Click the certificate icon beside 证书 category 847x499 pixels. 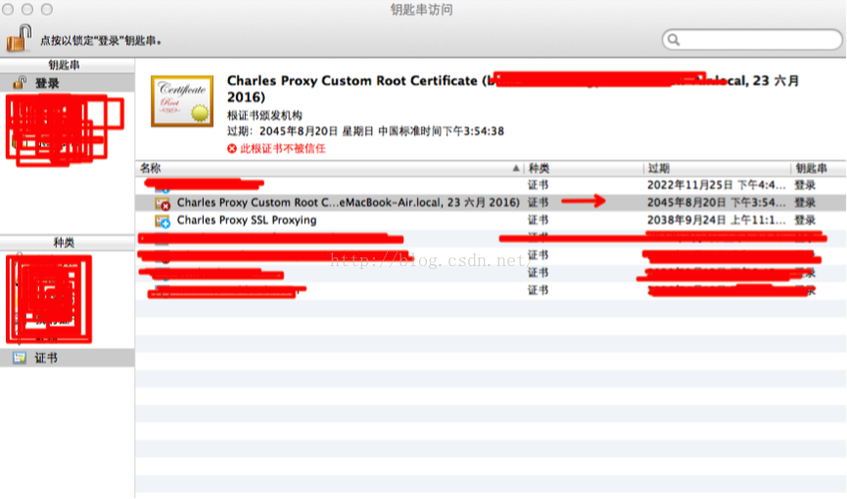pyautogui.click(x=20, y=357)
